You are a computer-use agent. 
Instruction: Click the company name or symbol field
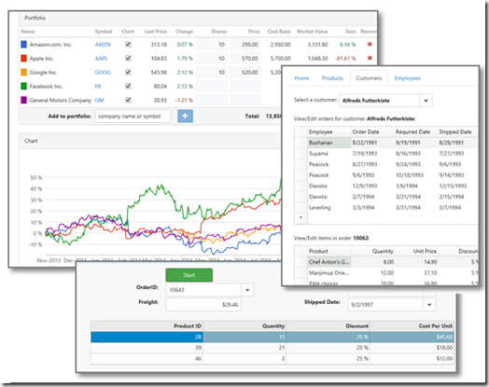tap(133, 117)
